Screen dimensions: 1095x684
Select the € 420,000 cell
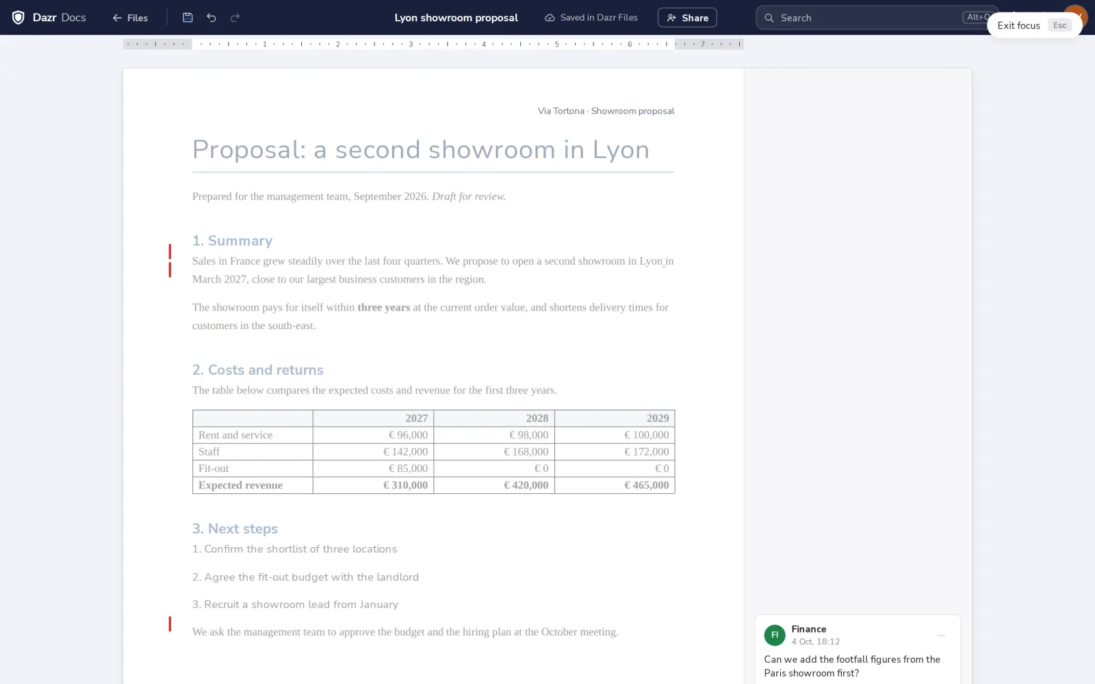pos(494,485)
